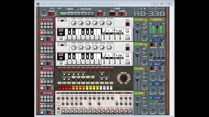Click the Decay knob on the second 303 synth
Image resolution: width=209 pixels, height=117 pixels.
click(102, 47)
